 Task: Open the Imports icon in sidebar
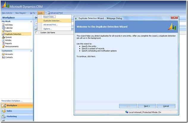pyautogui.click(x=3, y=31)
